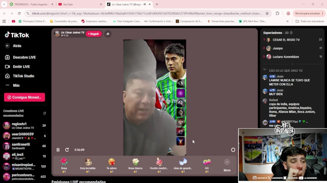Click Emisiones LIVE recomendadas heading
Viewport: 327px width, 183px height.
(79, 181)
